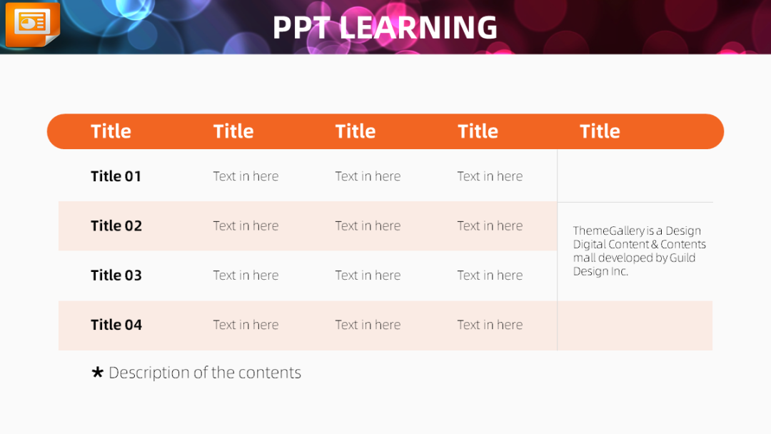Select the fourth Title column header
771x434 pixels.
point(478,131)
